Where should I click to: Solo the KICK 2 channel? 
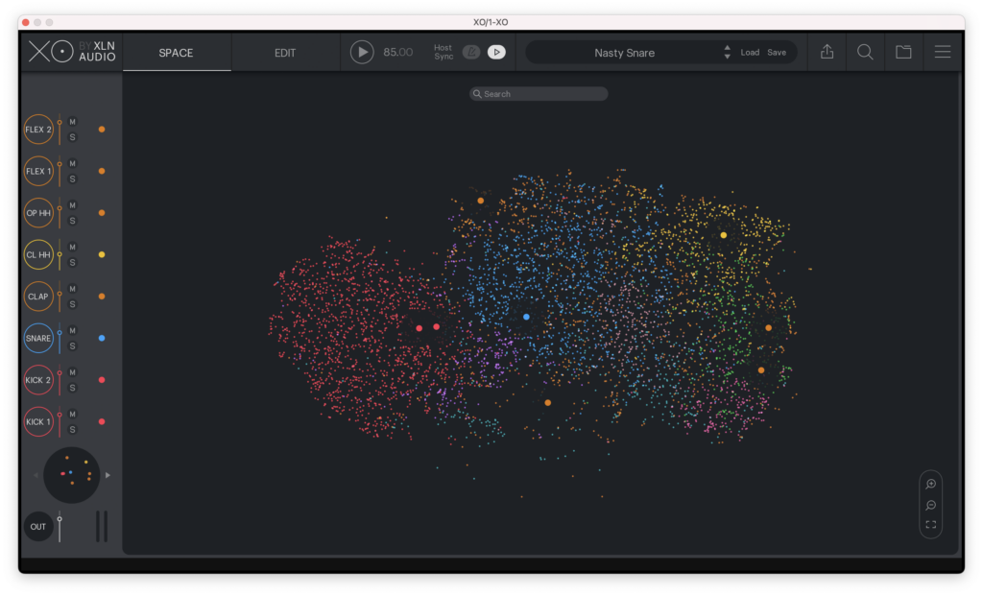pyautogui.click(x=72, y=388)
